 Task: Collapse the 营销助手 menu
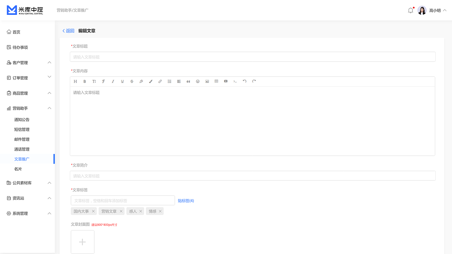(x=49, y=108)
